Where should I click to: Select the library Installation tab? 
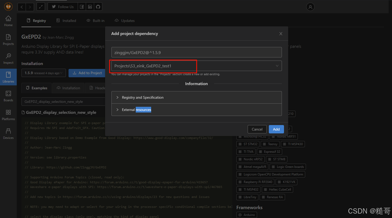pos(69,88)
